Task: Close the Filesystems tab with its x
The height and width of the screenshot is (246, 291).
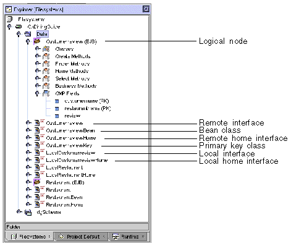Action: tap(49, 237)
